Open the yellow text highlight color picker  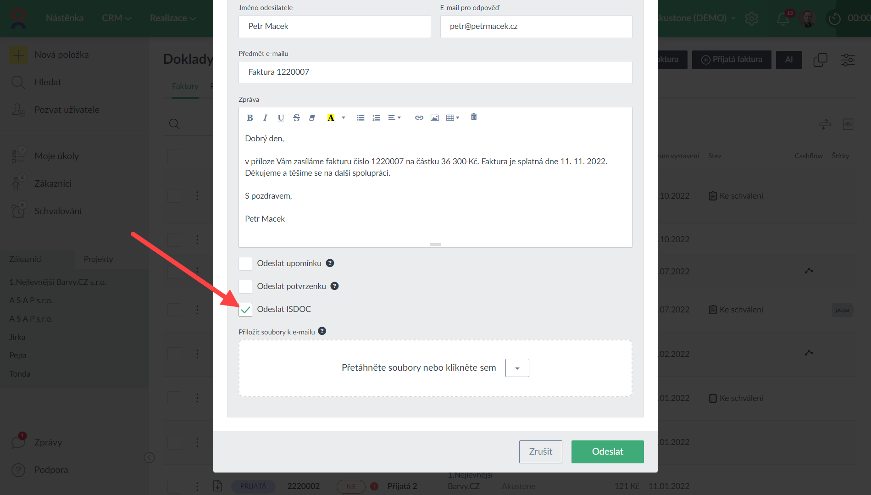(x=343, y=118)
